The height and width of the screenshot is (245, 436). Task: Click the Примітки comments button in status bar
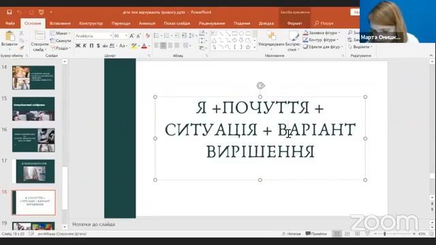(x=316, y=234)
